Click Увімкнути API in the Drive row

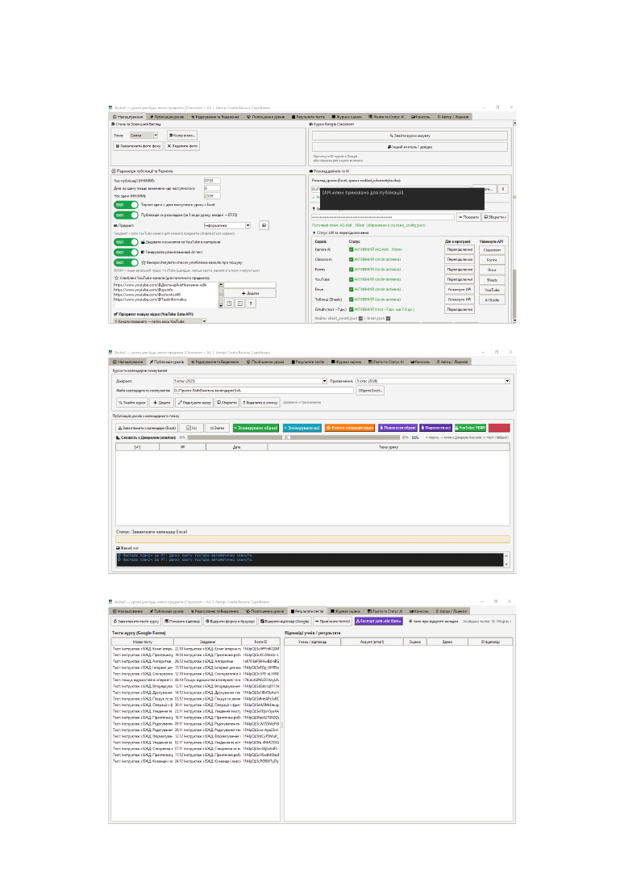point(460,290)
